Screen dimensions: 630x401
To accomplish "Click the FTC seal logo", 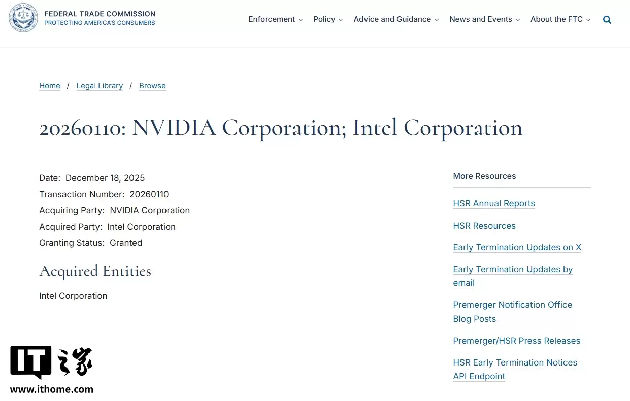I will pos(23,18).
